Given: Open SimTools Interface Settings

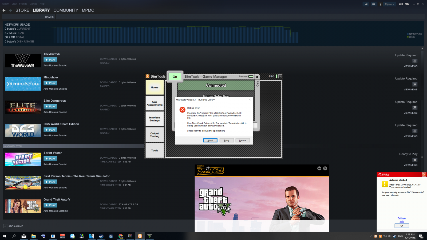Looking at the screenshot, I should 155,119.
